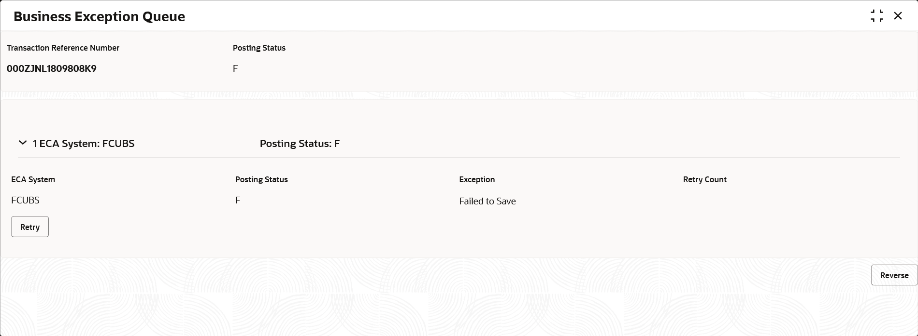The image size is (918, 336).
Task: Click the '1 ECA System: FCUBS' header text
Action: 84,144
